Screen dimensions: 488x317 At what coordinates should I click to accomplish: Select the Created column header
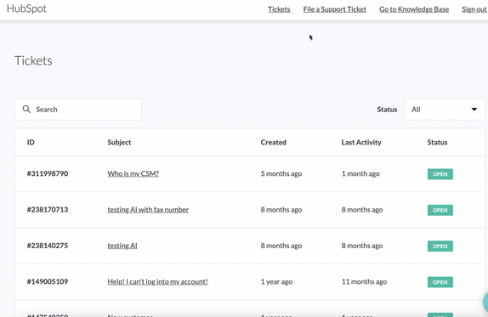click(x=273, y=142)
